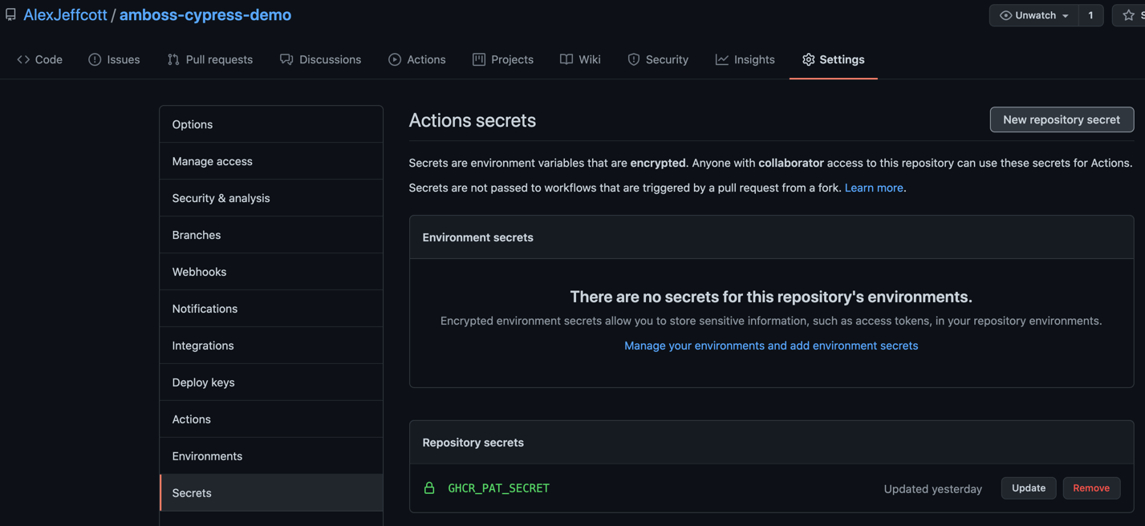Open the AlexJeffcott owner link
This screenshot has height=526, width=1145.
point(65,14)
